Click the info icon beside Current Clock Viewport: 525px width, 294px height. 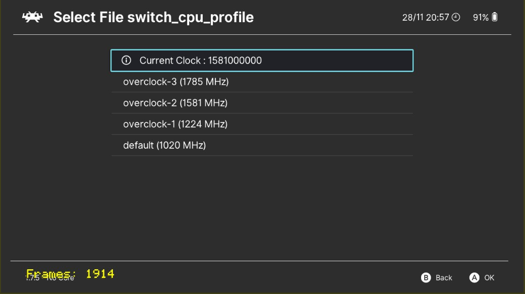tap(126, 61)
